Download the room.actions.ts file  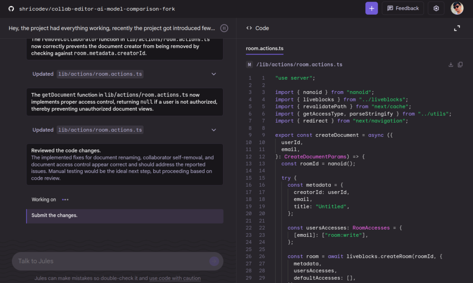pos(450,65)
